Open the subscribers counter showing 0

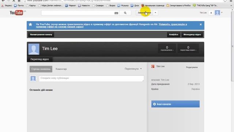[167, 48]
